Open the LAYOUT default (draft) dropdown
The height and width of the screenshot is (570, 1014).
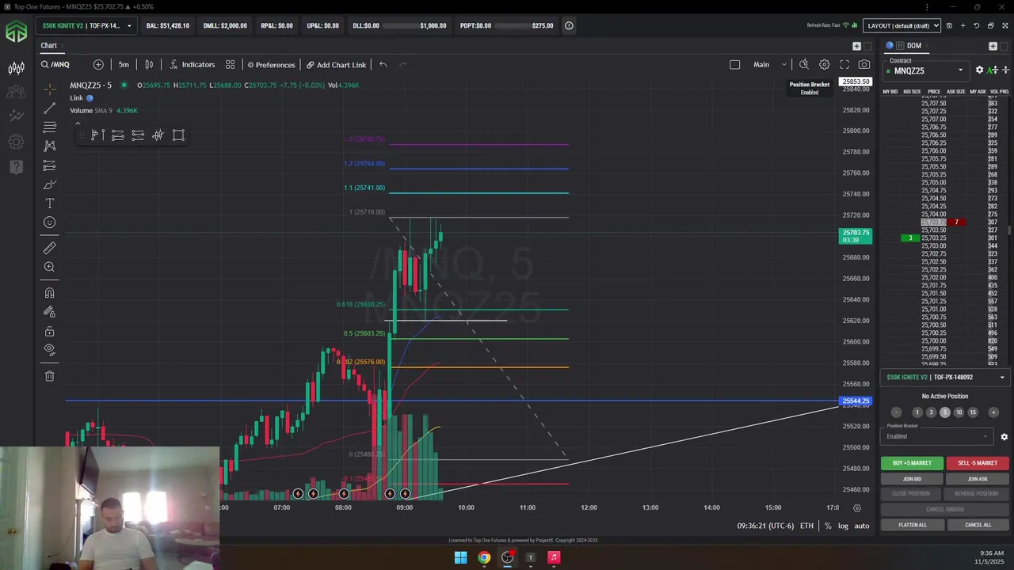(902, 25)
